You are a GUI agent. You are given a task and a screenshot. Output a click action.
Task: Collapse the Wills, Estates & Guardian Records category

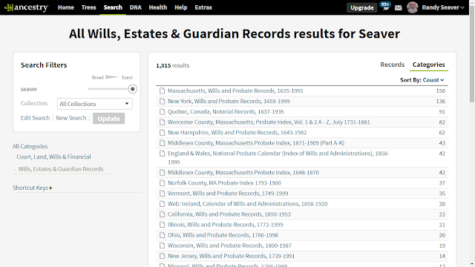pyautogui.click(x=59, y=169)
